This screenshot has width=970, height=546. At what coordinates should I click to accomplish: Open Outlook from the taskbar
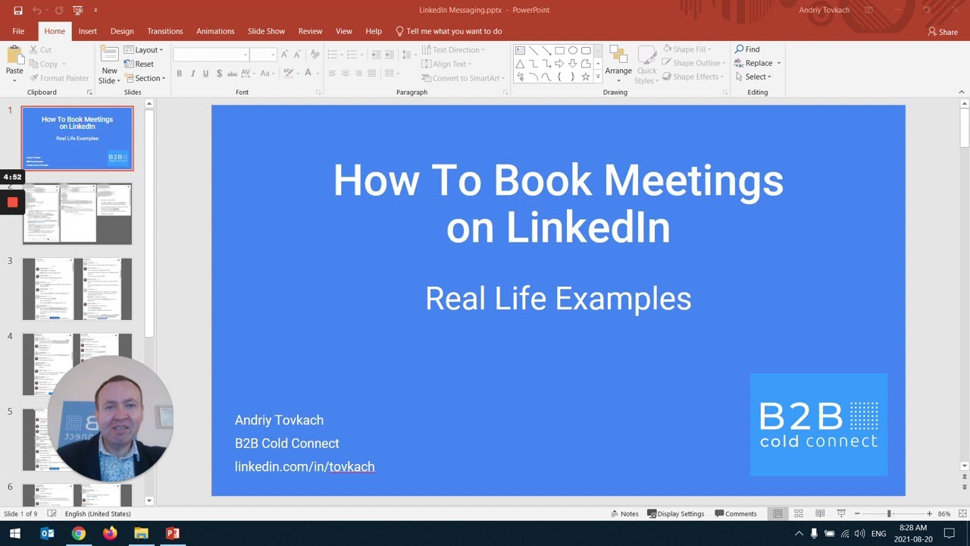point(47,533)
